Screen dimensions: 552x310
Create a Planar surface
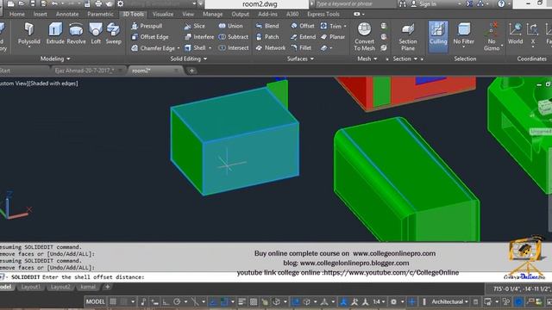(x=333, y=36)
